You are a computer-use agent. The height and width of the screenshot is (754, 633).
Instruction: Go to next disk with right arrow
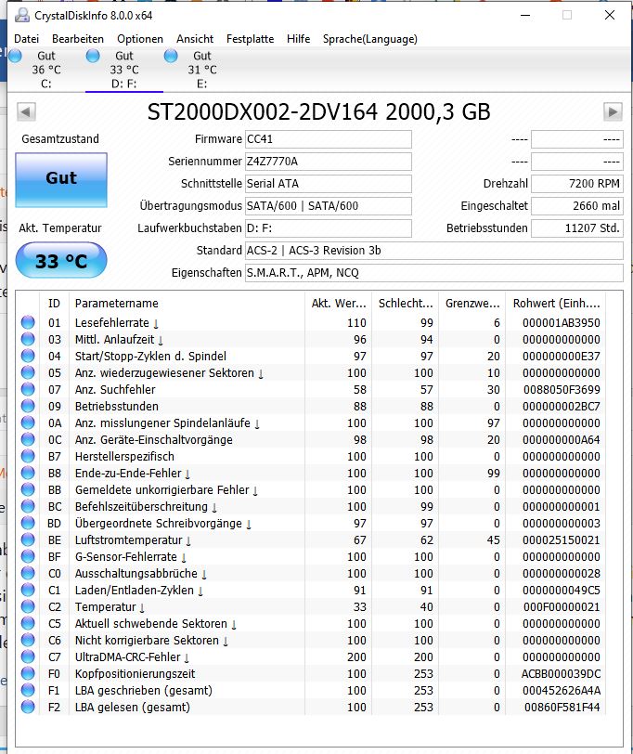coord(613,112)
